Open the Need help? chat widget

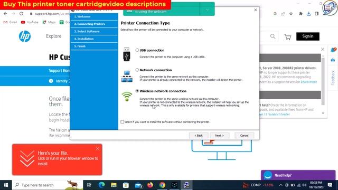pos(298,175)
